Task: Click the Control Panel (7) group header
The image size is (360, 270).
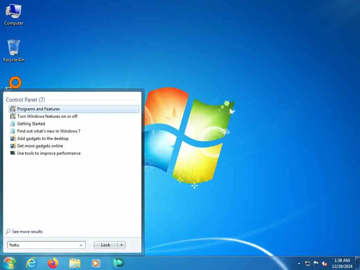Action: [x=25, y=99]
